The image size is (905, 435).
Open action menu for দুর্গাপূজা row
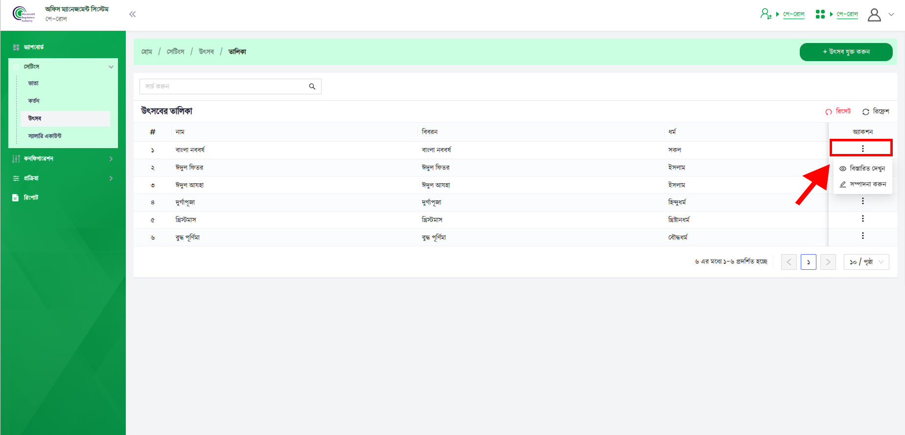point(862,201)
